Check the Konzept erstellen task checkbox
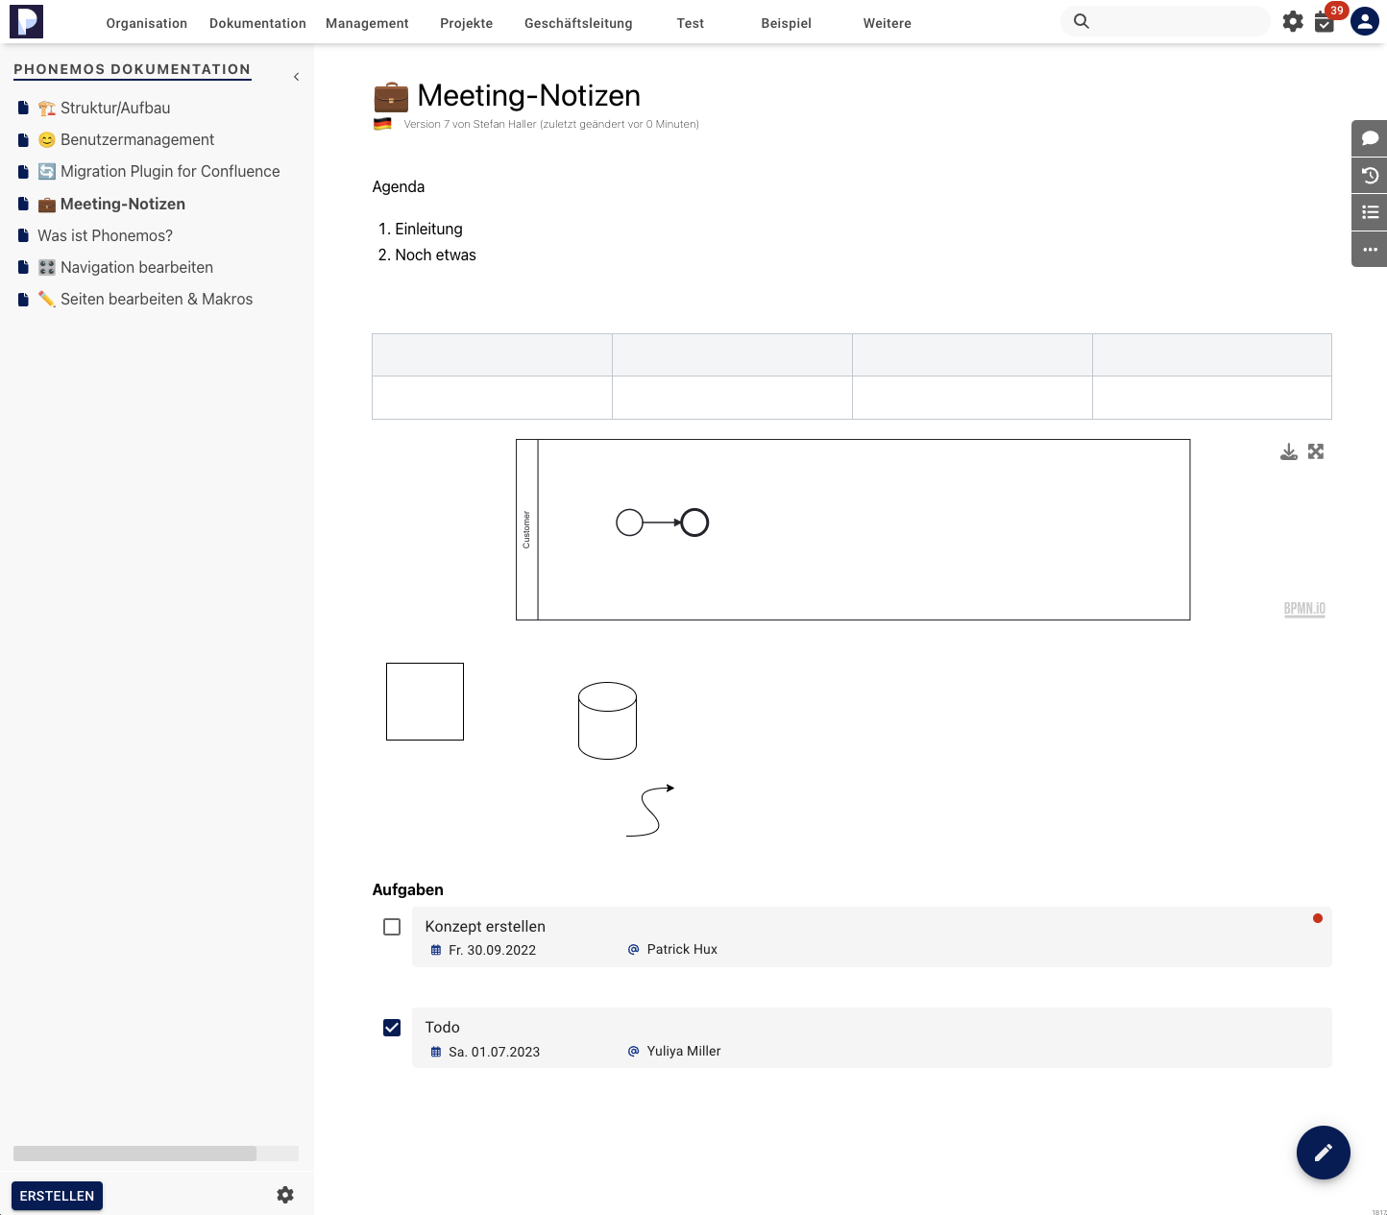 click(x=392, y=927)
